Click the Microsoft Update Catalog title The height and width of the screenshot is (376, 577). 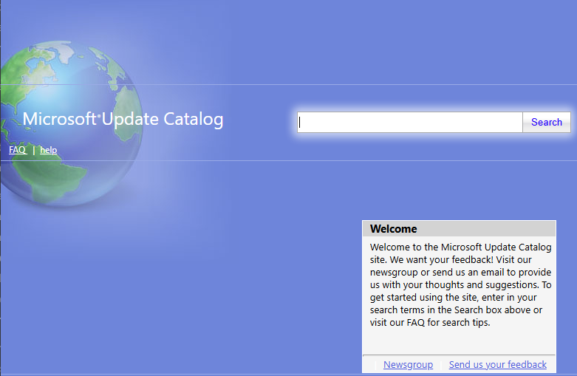(123, 119)
